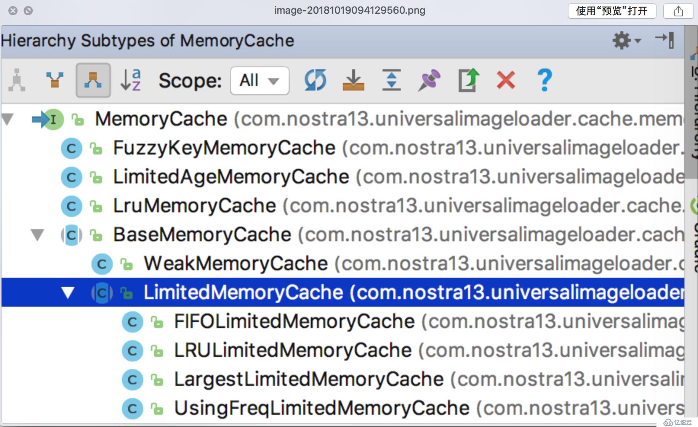Collapse the BaseMemoryCache node
698x427 pixels.
point(37,235)
